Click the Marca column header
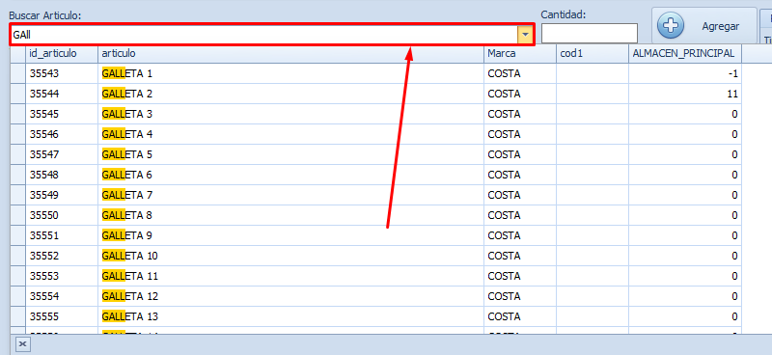This screenshot has height=355, width=772. click(x=520, y=53)
